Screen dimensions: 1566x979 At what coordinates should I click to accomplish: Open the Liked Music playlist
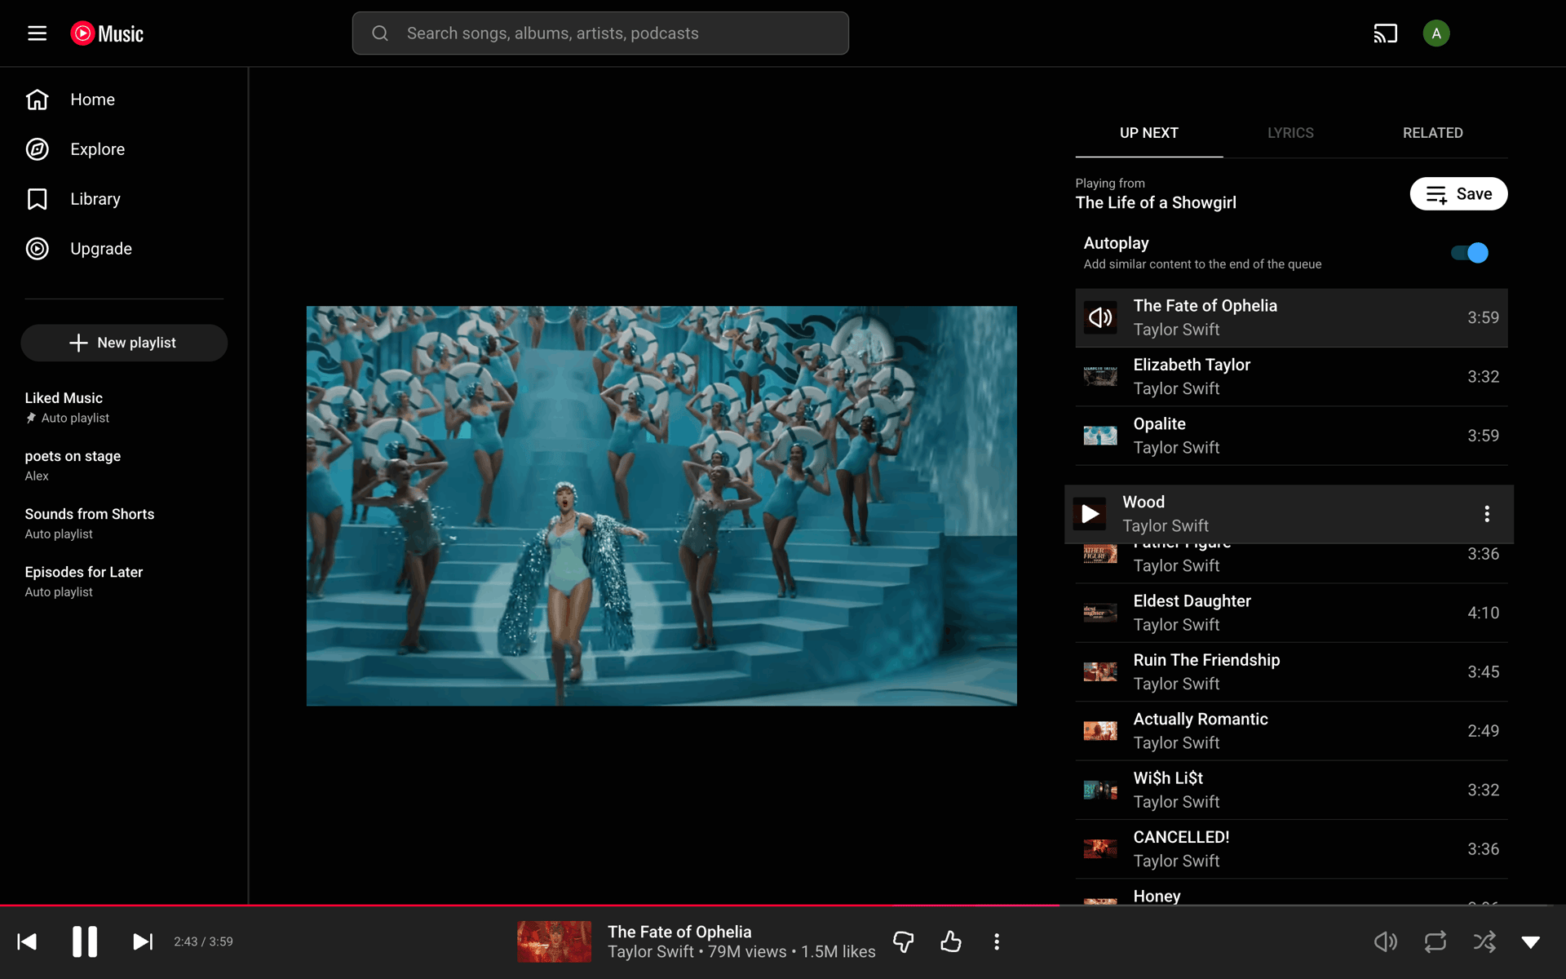pyautogui.click(x=124, y=407)
